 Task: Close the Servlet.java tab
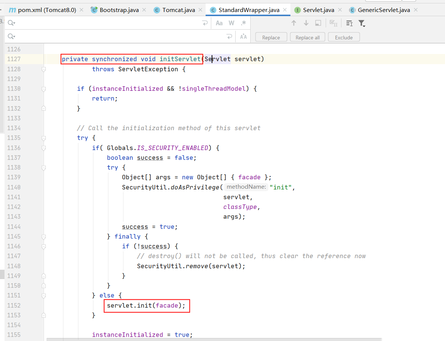point(340,10)
